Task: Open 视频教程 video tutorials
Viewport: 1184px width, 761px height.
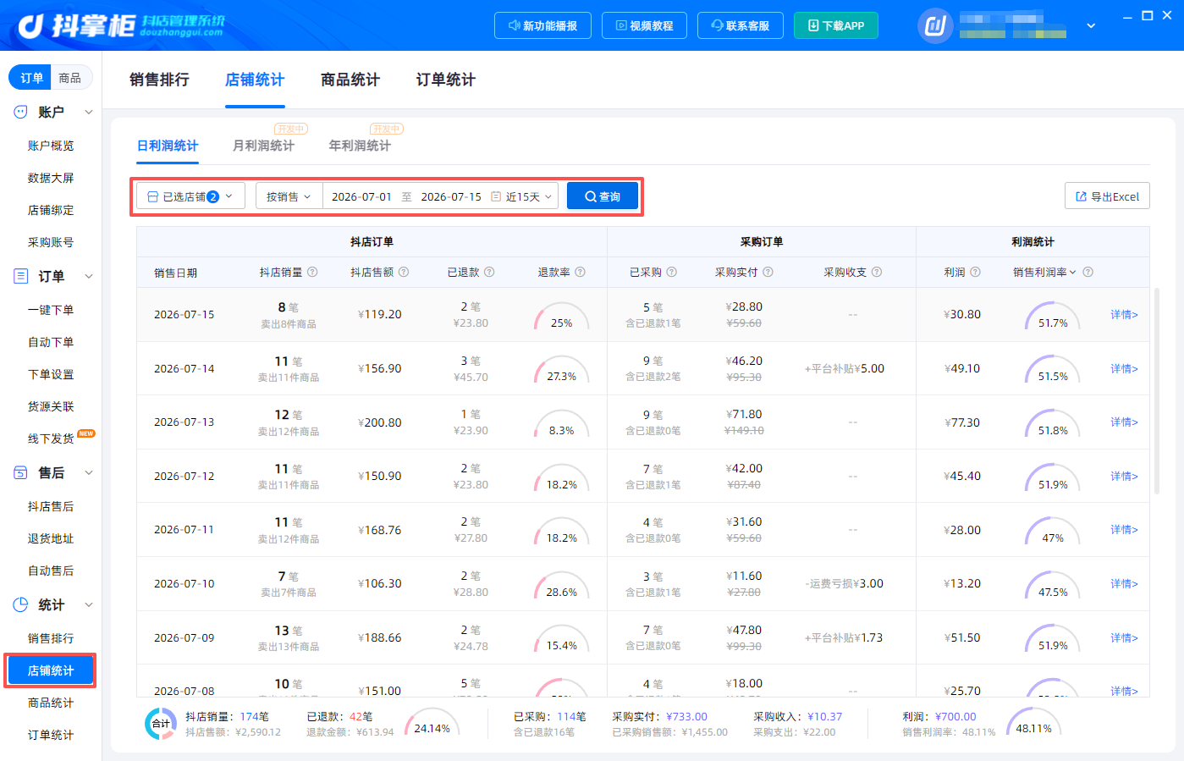Action: pyautogui.click(x=644, y=25)
